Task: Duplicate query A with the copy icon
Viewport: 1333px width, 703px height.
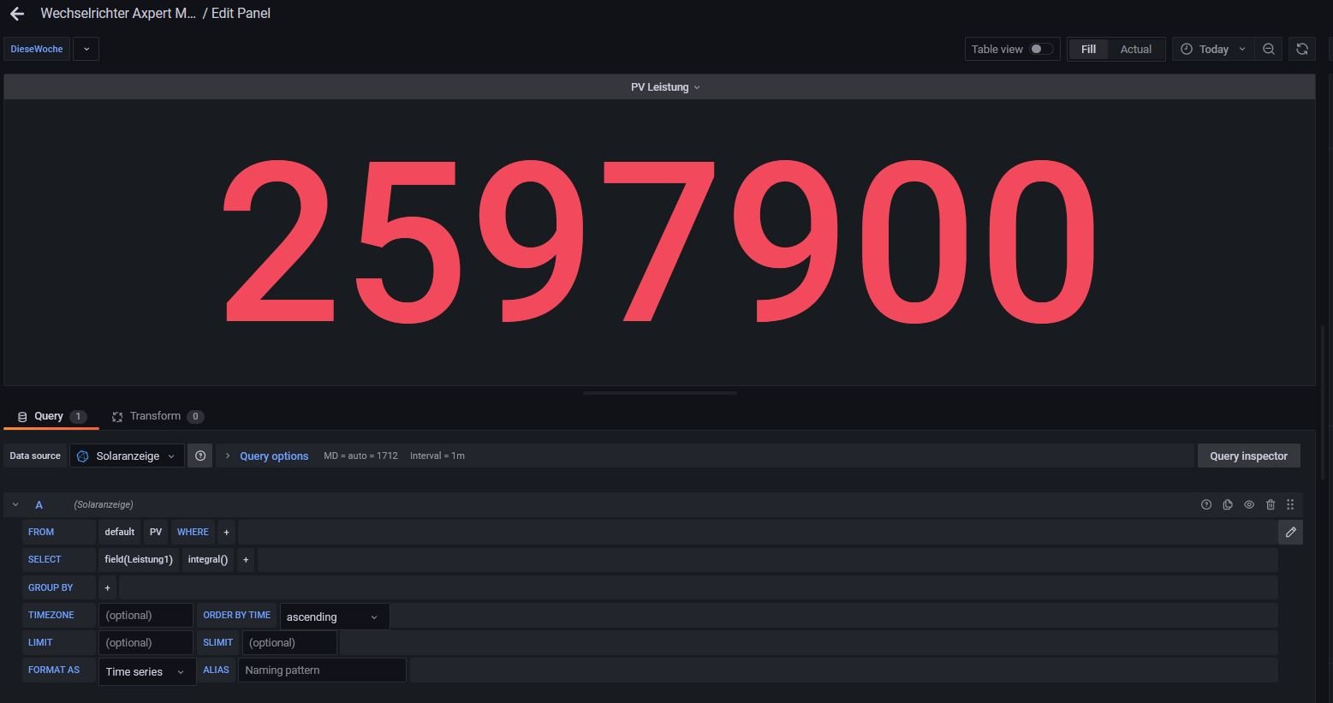Action: 1228,504
